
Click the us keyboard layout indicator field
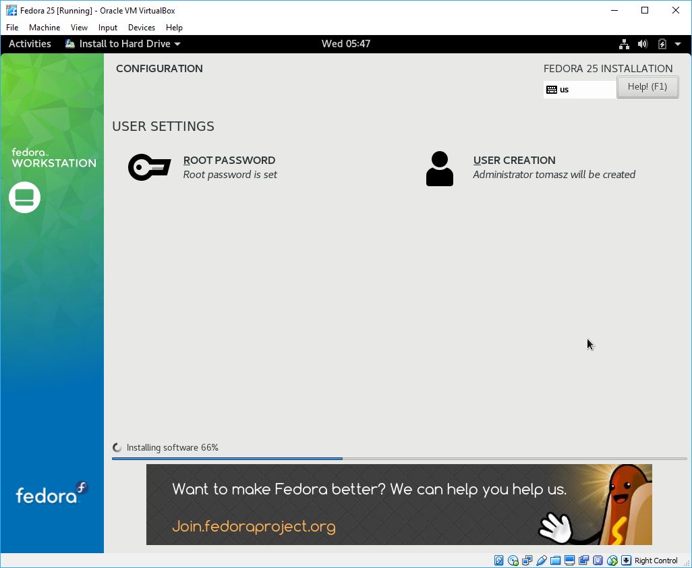click(x=580, y=90)
